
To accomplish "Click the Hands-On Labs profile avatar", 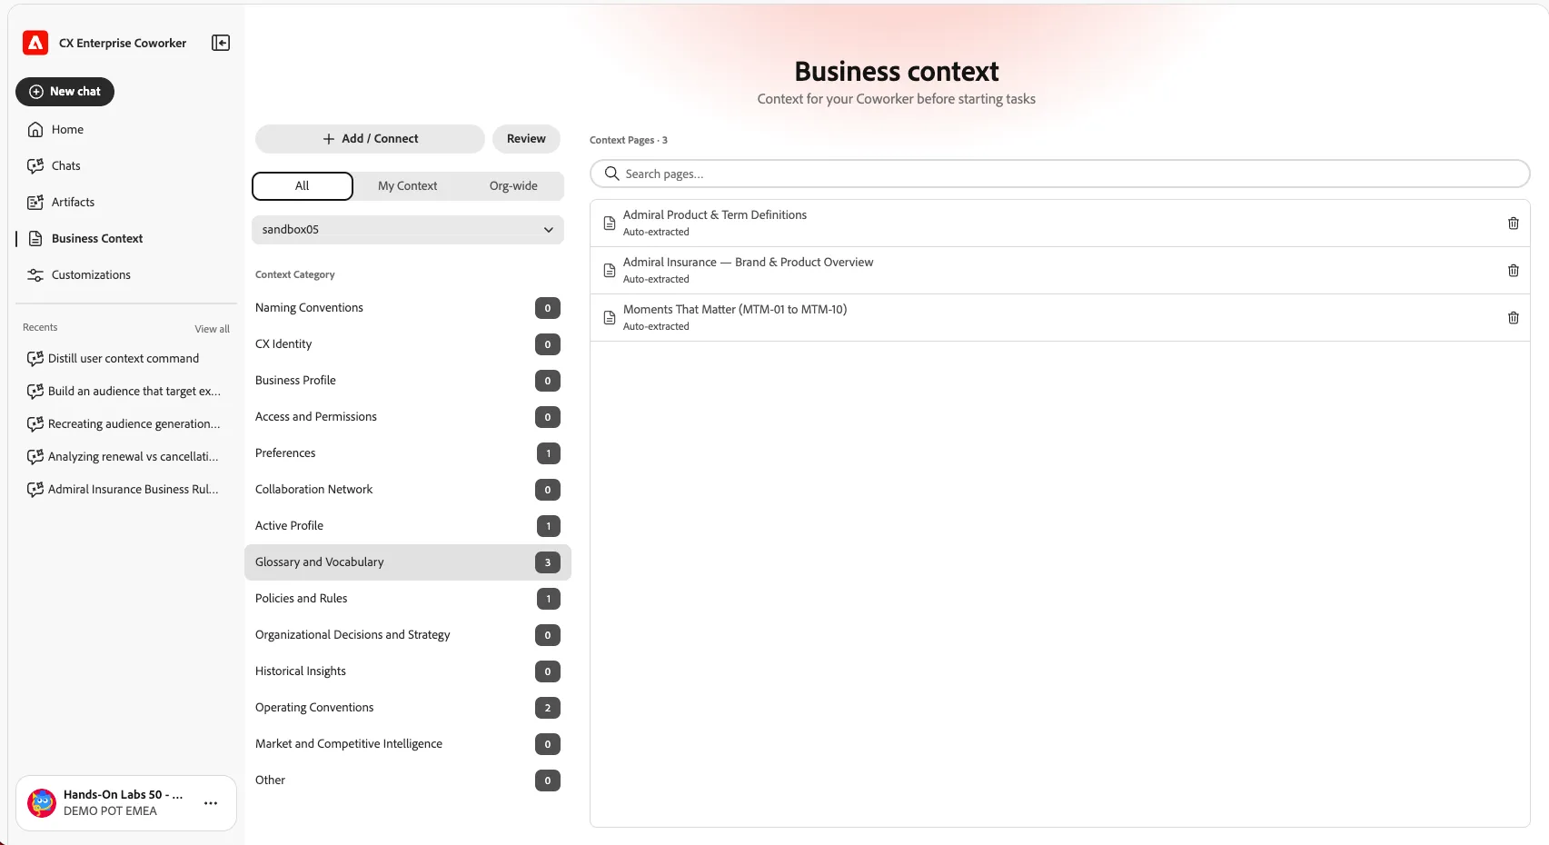I will [42, 803].
